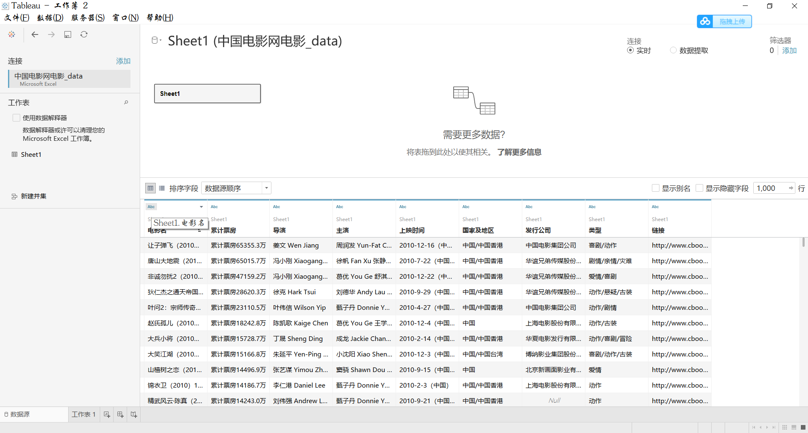Click the 了解更多信息 link
The image size is (808, 433).
[519, 152]
